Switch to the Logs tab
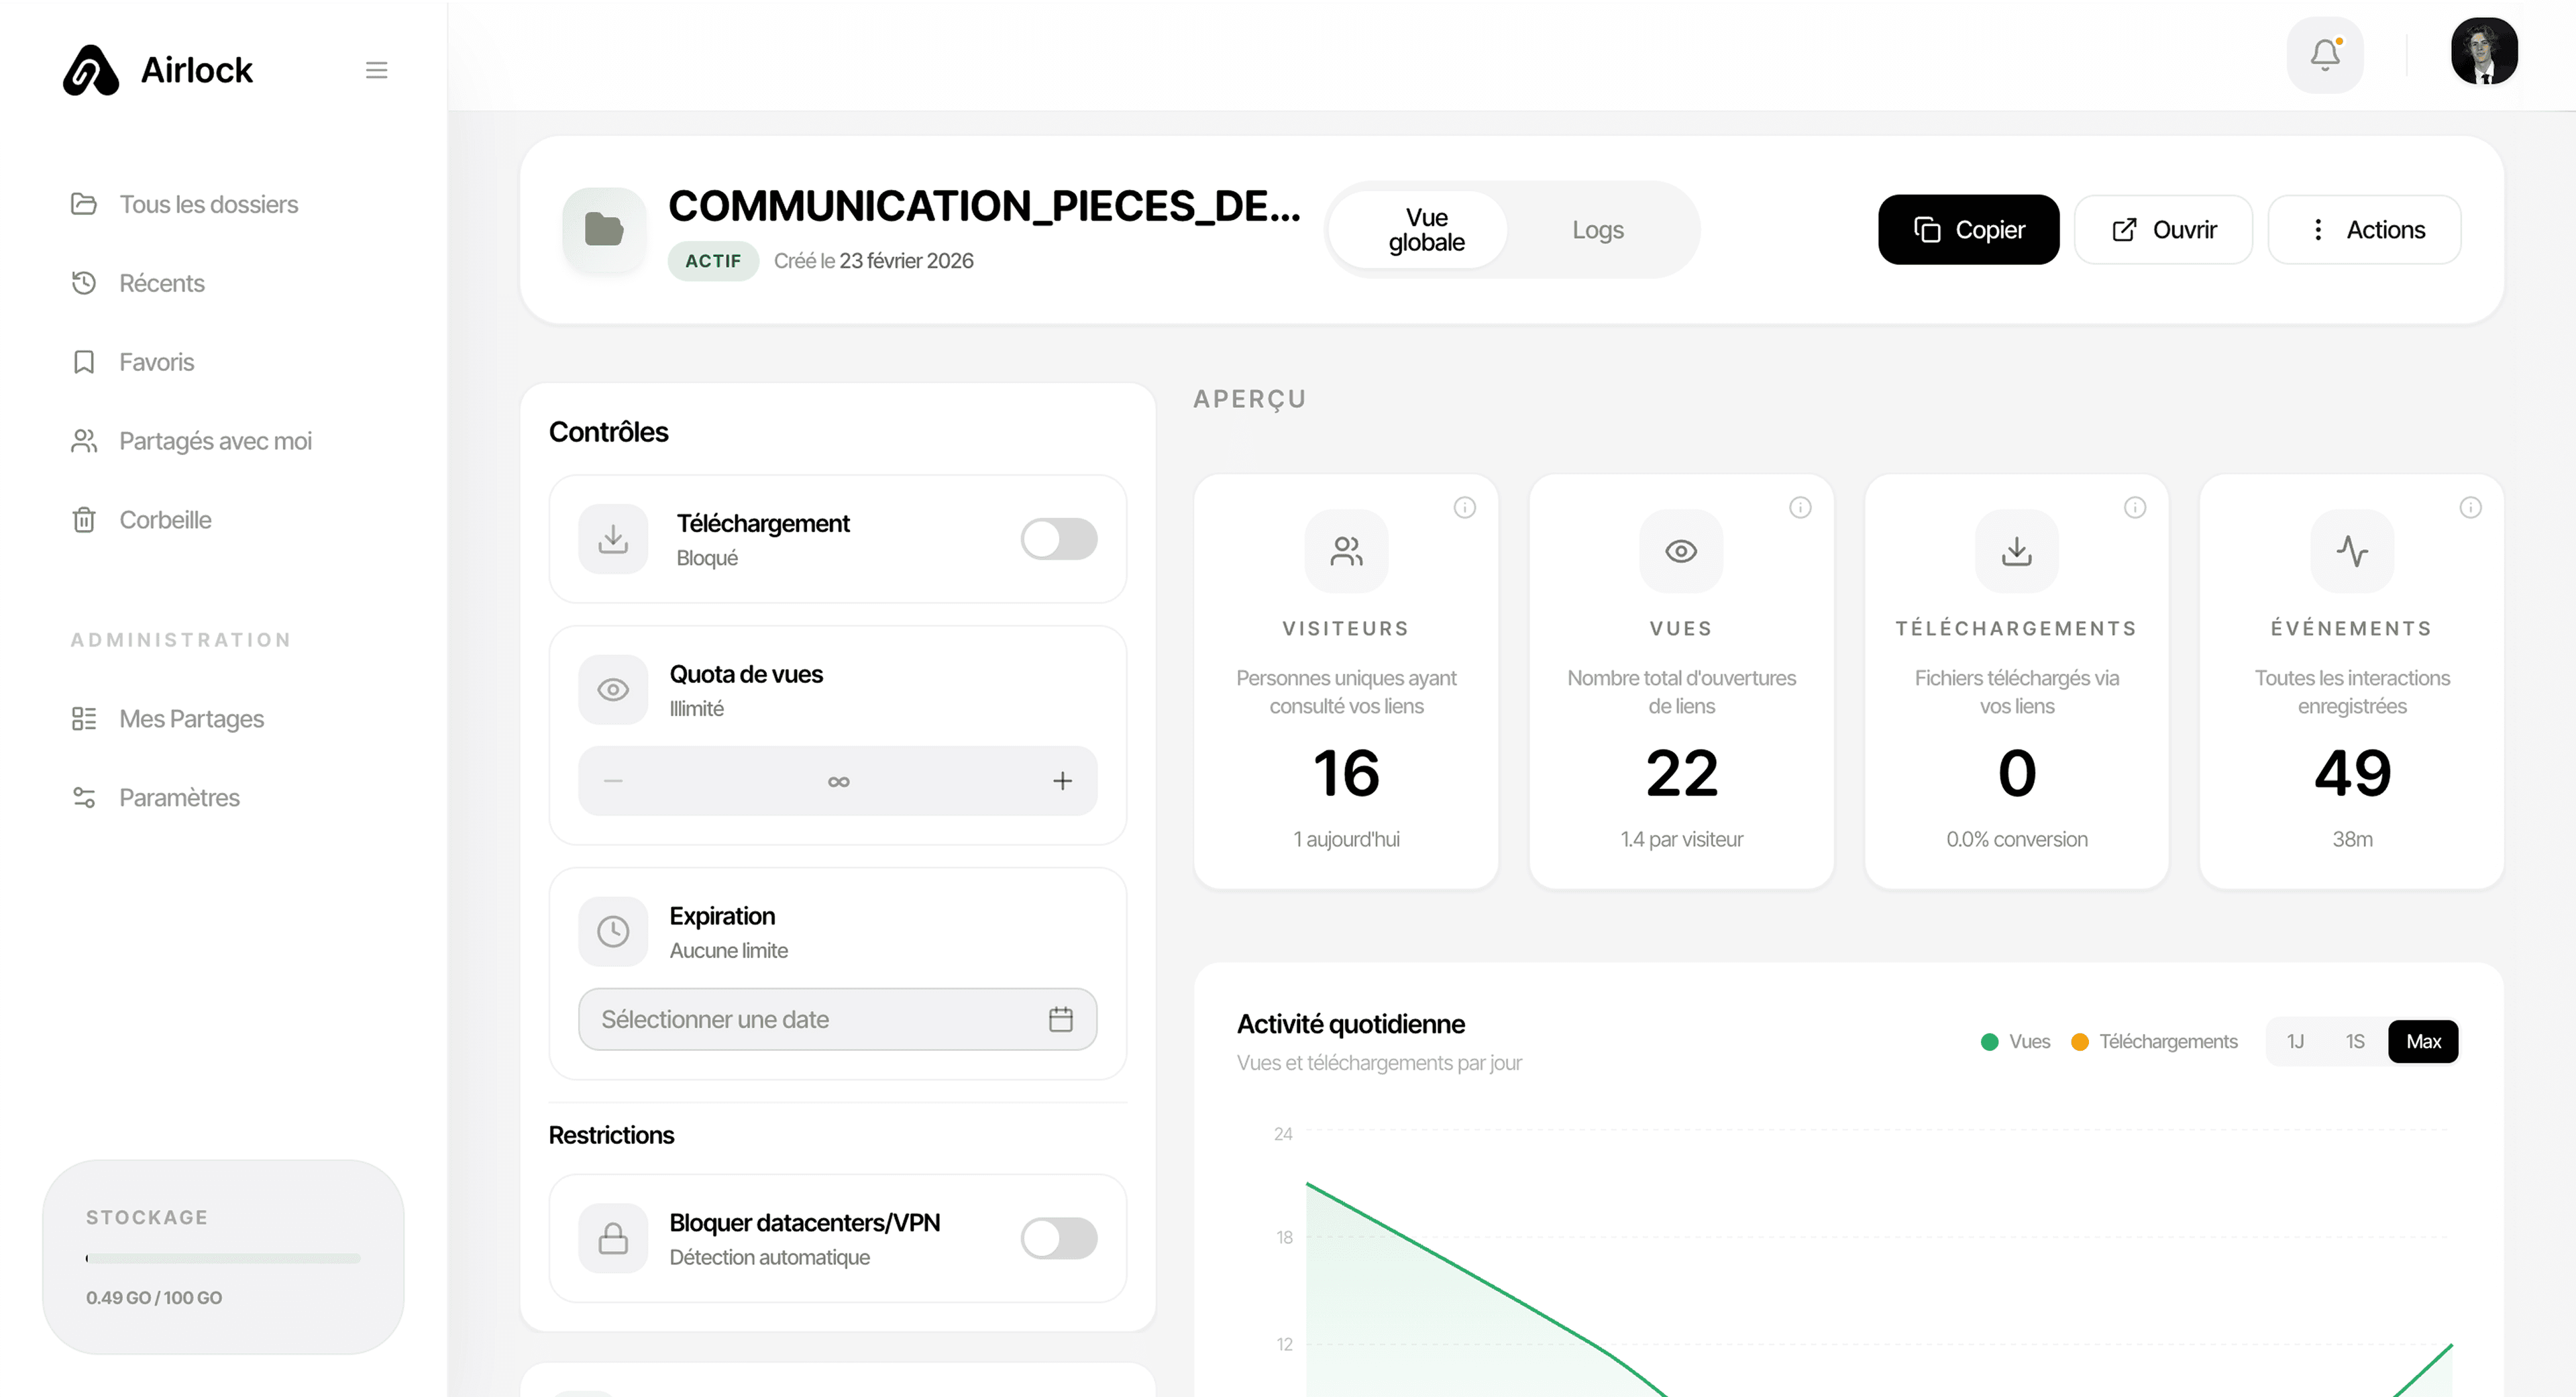 click(x=1597, y=229)
